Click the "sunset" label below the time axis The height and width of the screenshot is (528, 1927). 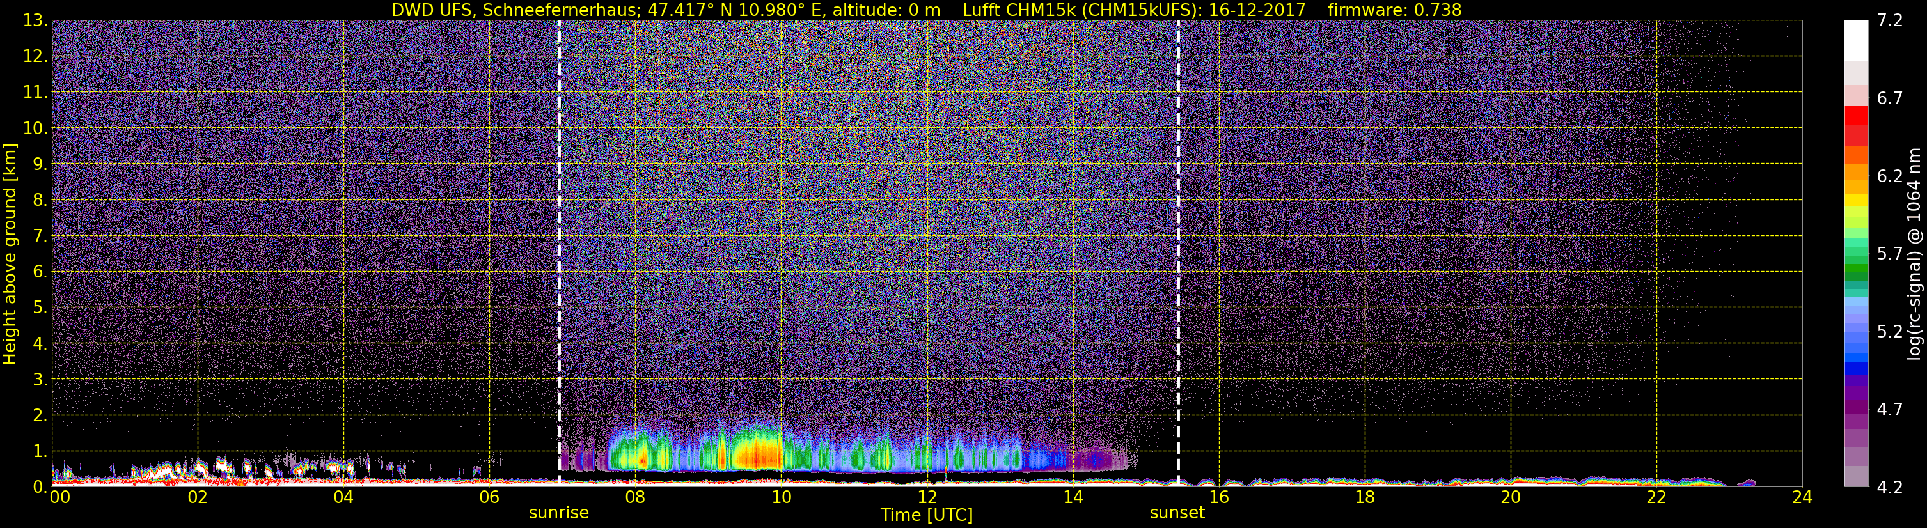[x=1177, y=513]
